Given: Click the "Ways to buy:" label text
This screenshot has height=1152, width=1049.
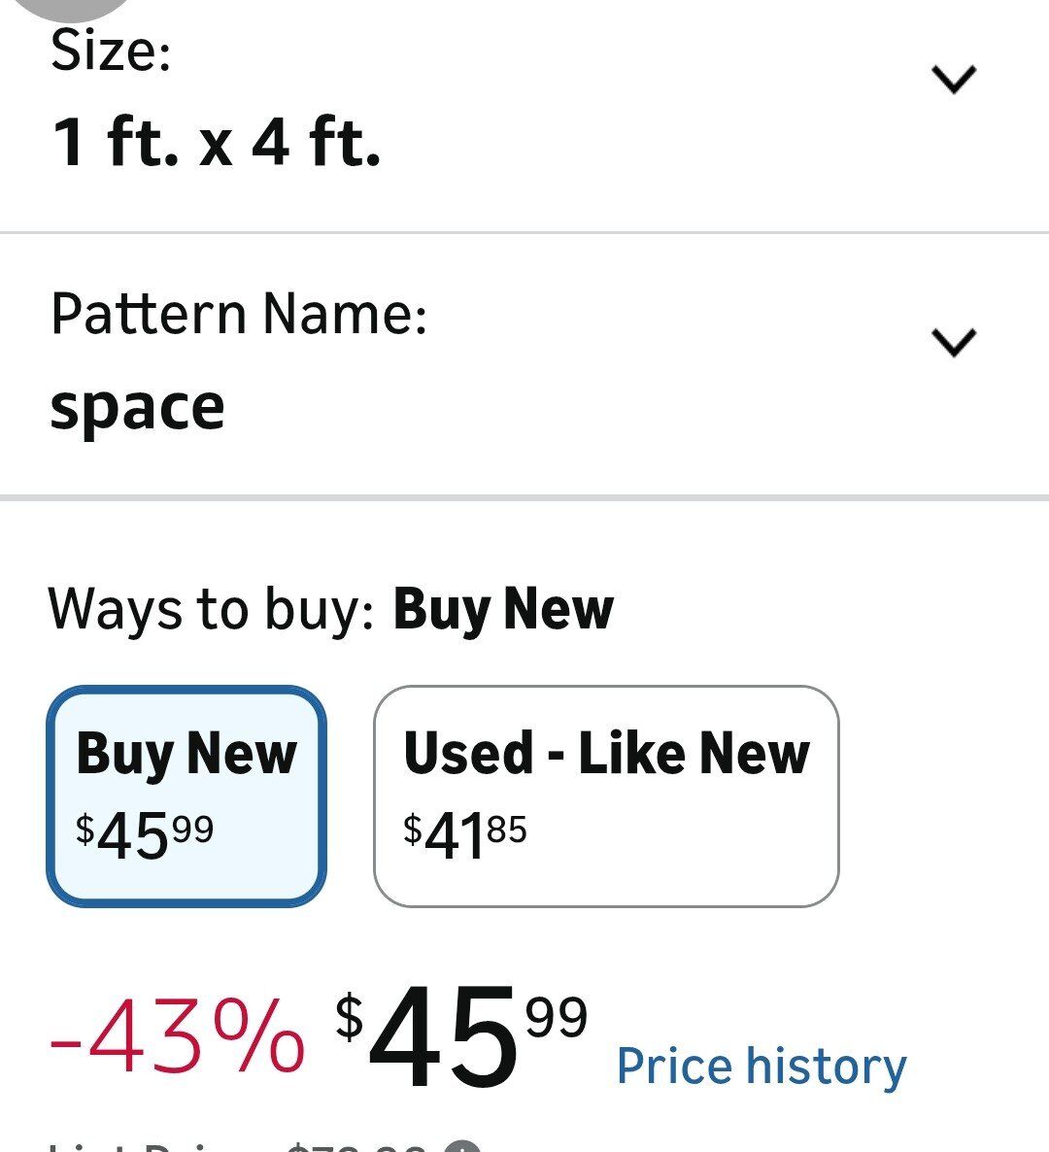Looking at the screenshot, I should (211, 610).
